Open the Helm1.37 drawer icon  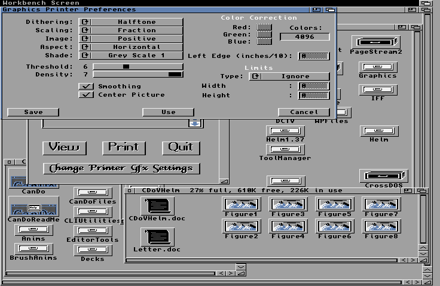click(285, 131)
